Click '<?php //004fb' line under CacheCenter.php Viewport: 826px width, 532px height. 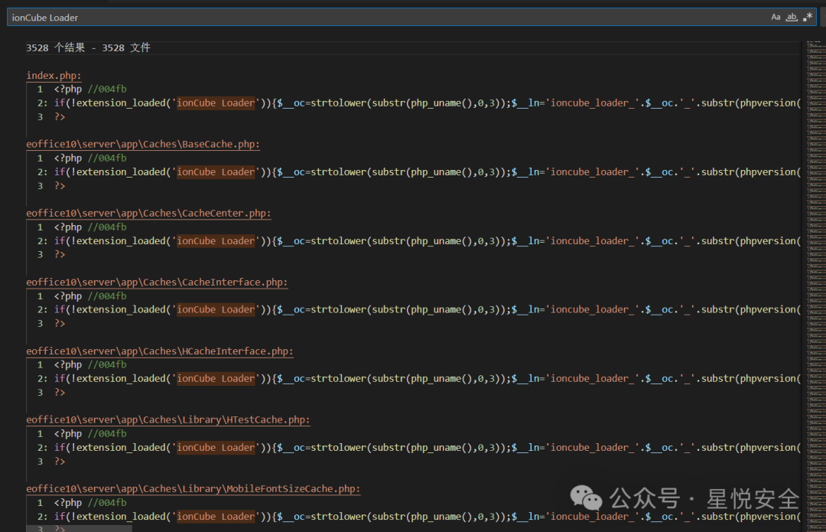click(x=90, y=227)
